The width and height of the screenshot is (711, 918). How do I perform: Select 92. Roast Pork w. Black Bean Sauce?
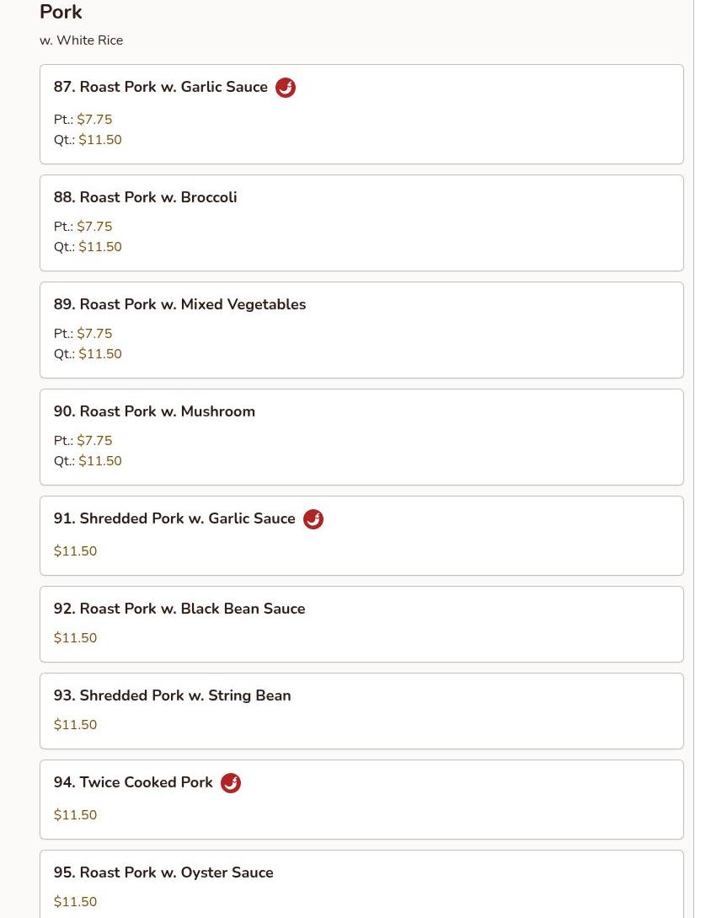click(x=179, y=609)
